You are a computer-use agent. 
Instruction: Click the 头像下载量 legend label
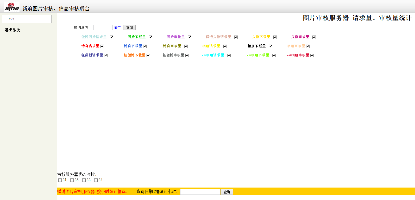tap(261, 37)
